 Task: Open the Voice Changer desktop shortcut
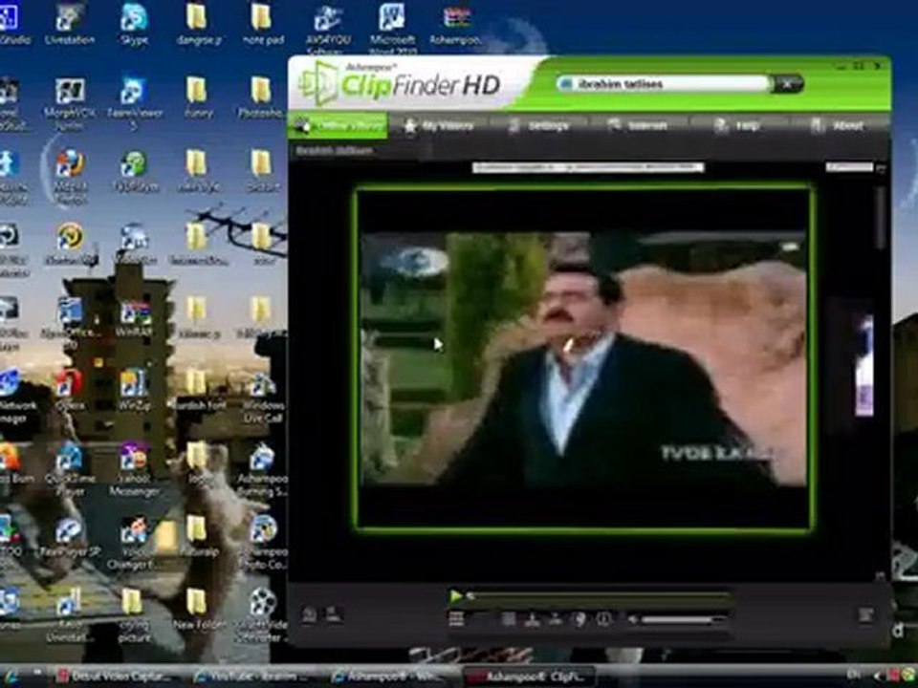coord(134,544)
